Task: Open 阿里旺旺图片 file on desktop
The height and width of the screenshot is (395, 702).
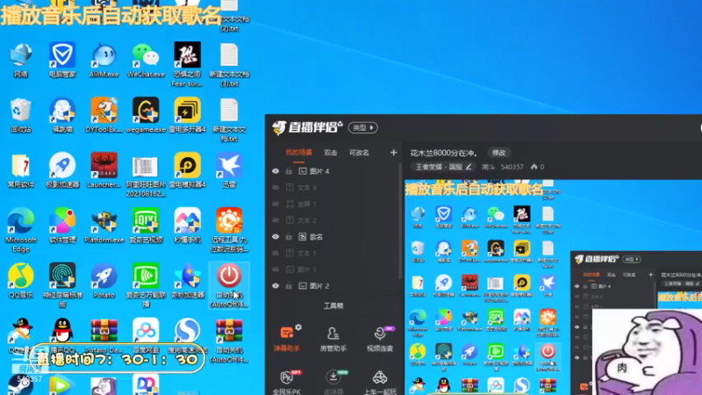Action: [146, 176]
